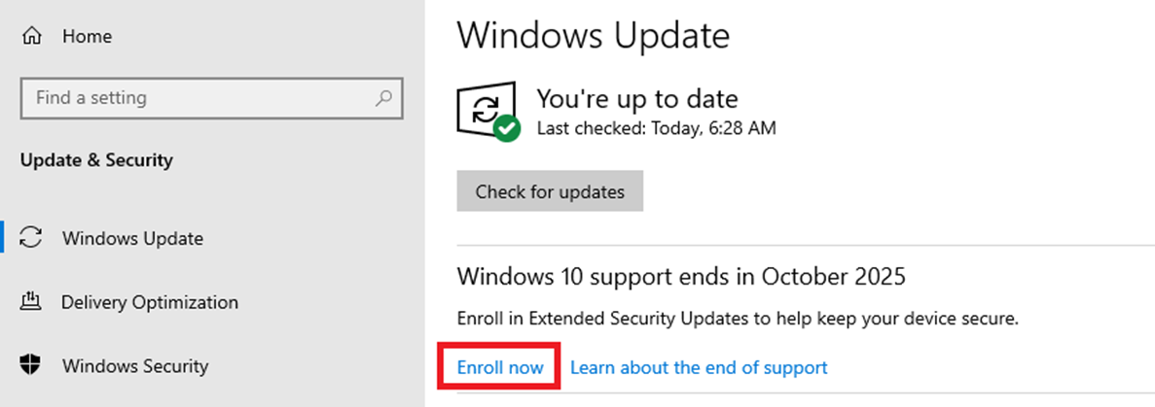Click the Home house icon
The image size is (1155, 407).
(32, 37)
